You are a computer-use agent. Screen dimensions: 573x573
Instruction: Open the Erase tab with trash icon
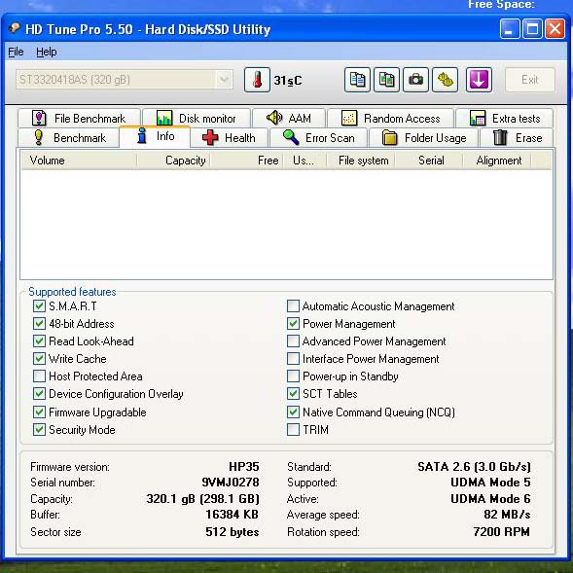(x=517, y=138)
